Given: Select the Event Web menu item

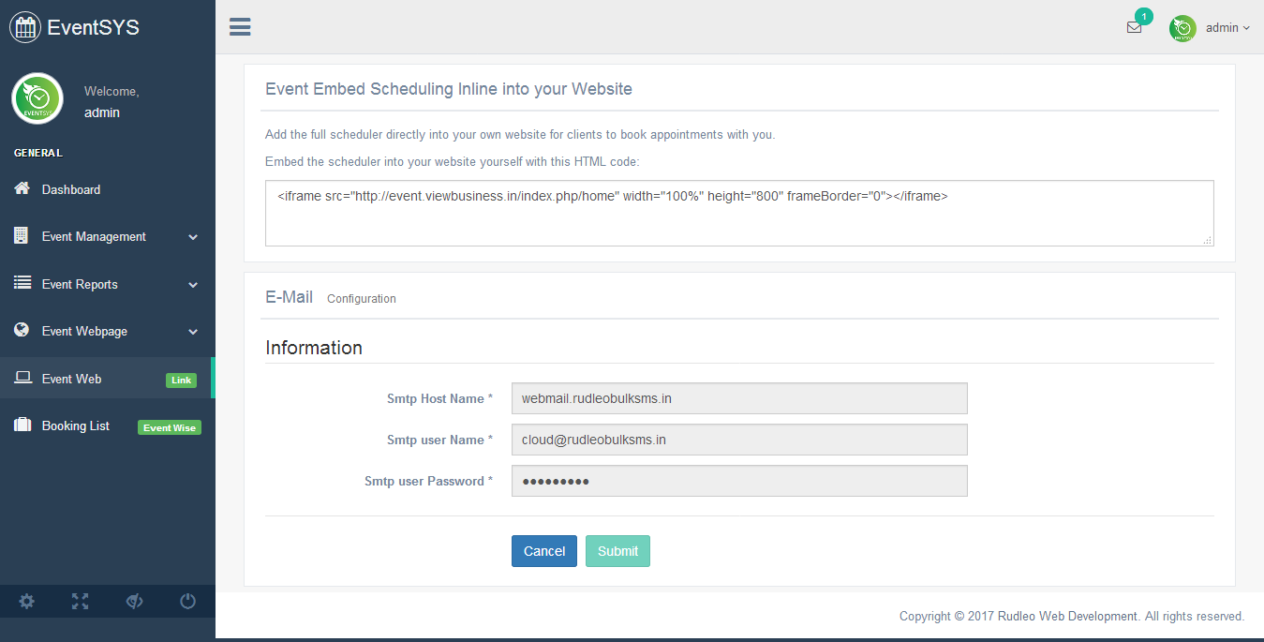Looking at the screenshot, I should click(x=72, y=380).
